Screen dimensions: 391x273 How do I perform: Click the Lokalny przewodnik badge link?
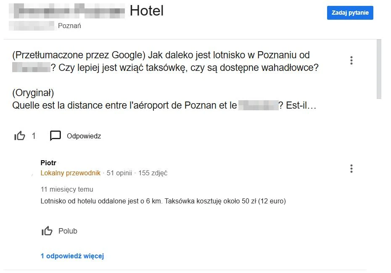click(x=70, y=173)
